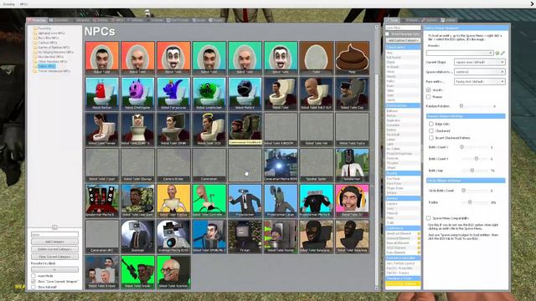Open the Presets dropdown

click(460, 53)
